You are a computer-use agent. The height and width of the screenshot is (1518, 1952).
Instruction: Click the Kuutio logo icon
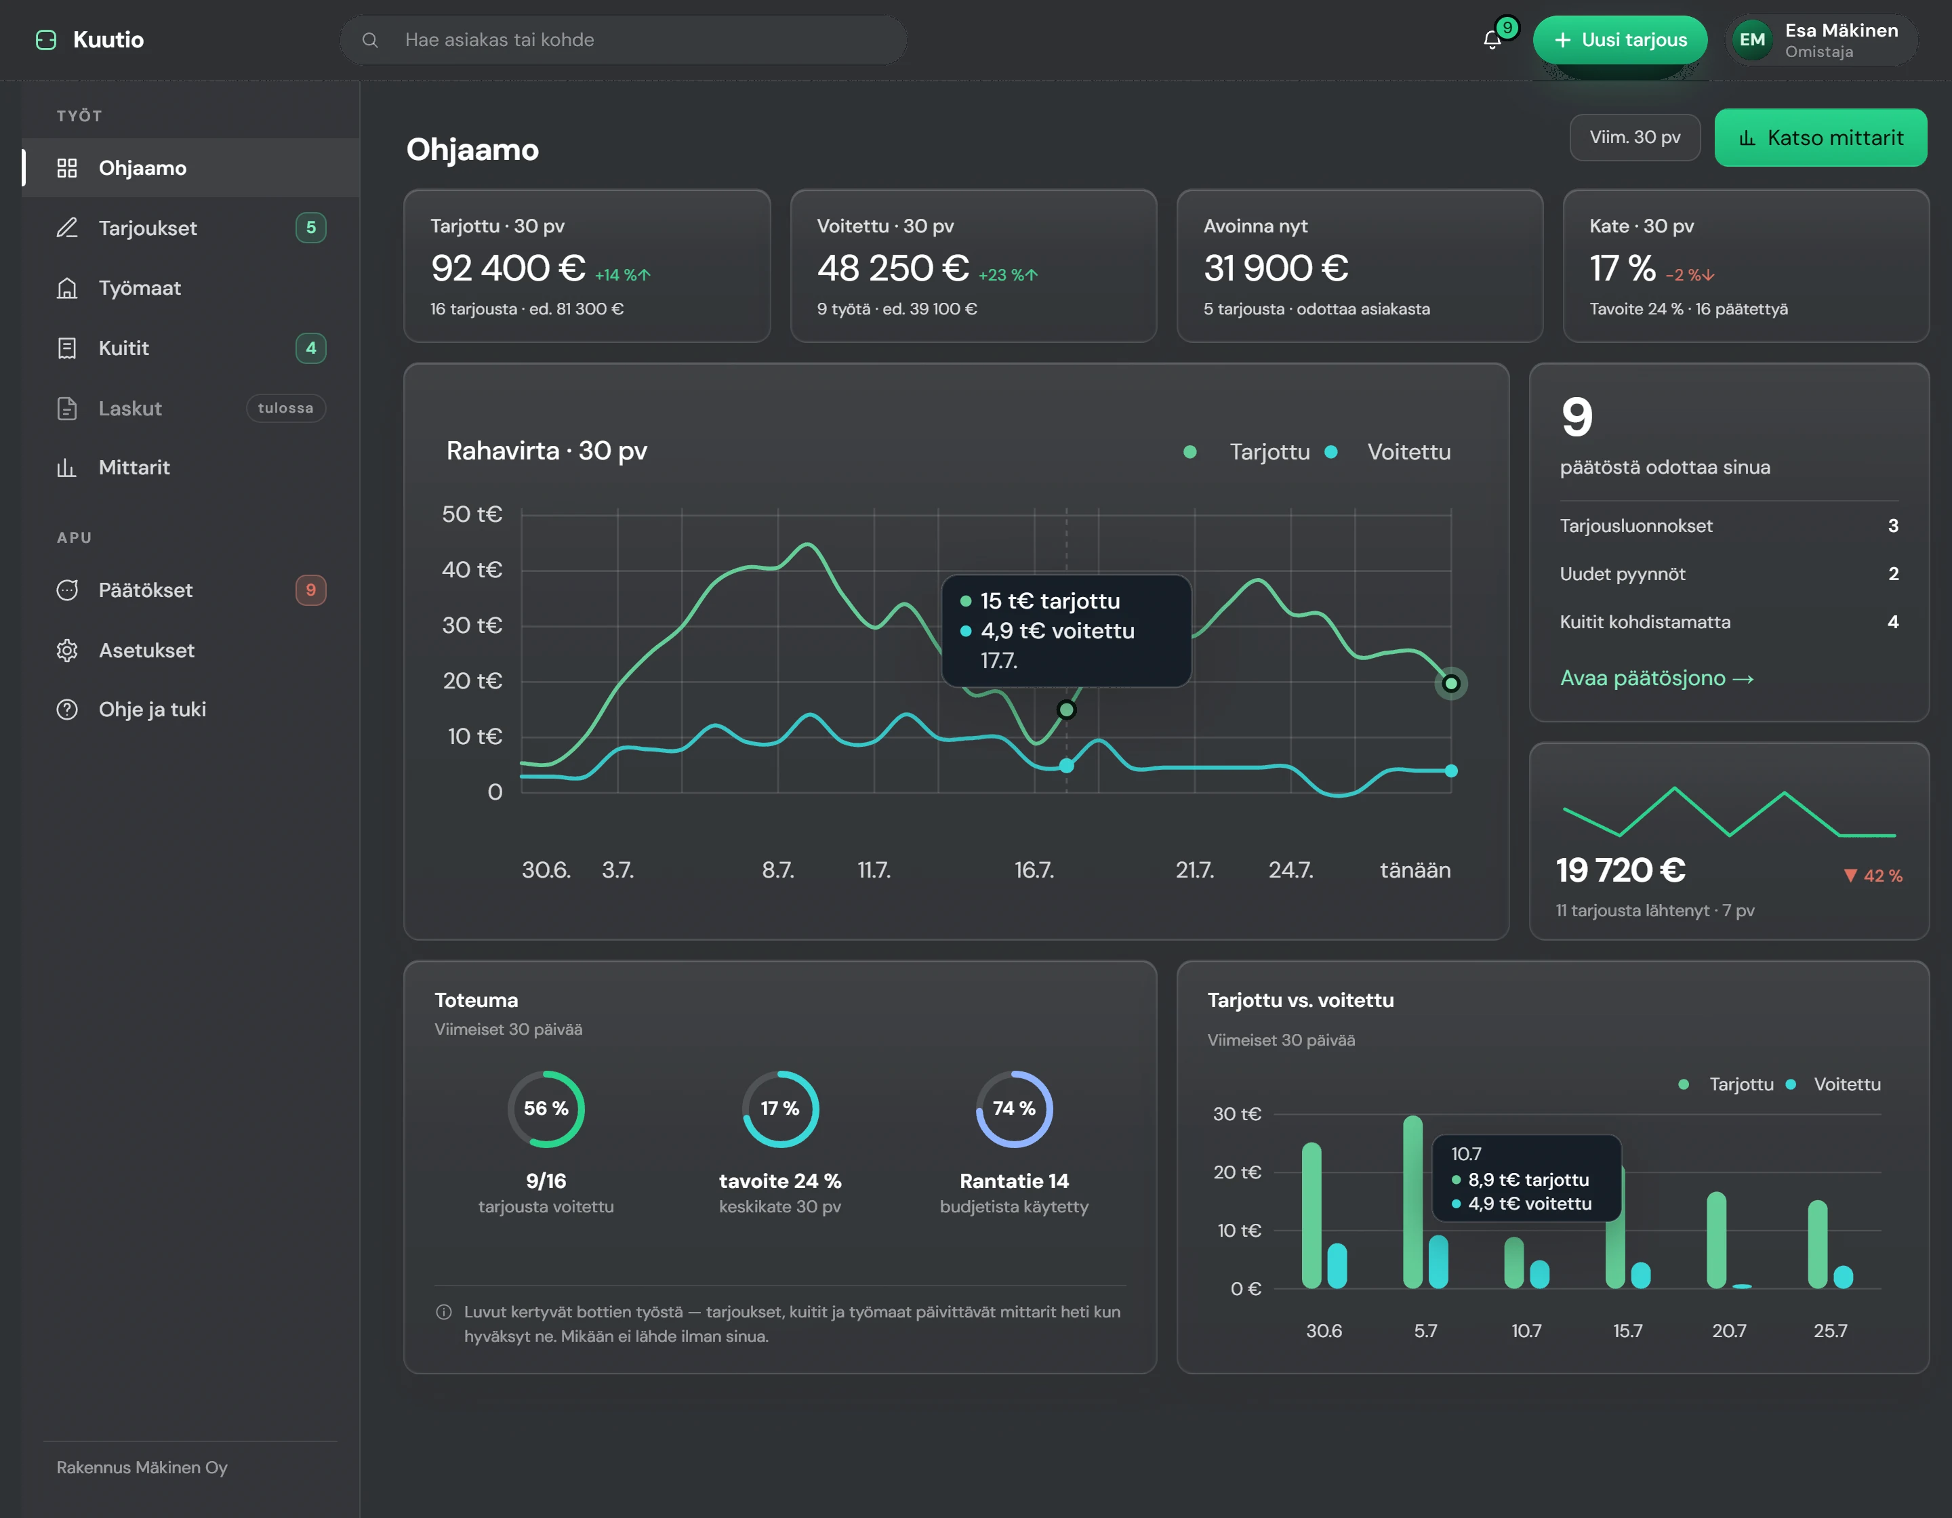click(x=45, y=40)
